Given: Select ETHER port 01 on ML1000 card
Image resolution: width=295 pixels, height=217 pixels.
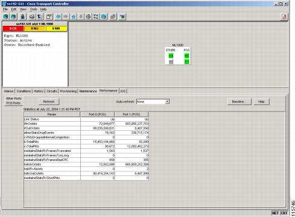Looking at the screenshot, I should [171, 61].
